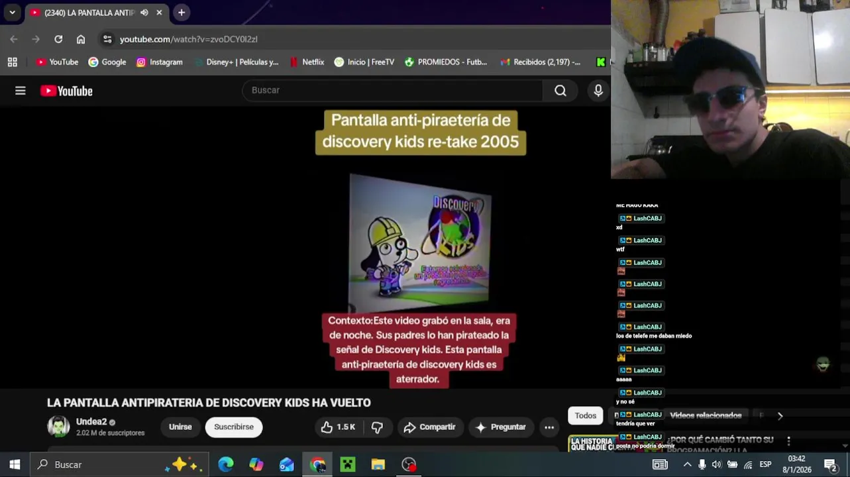
Task: Open the Google bookmark
Action: click(107, 62)
